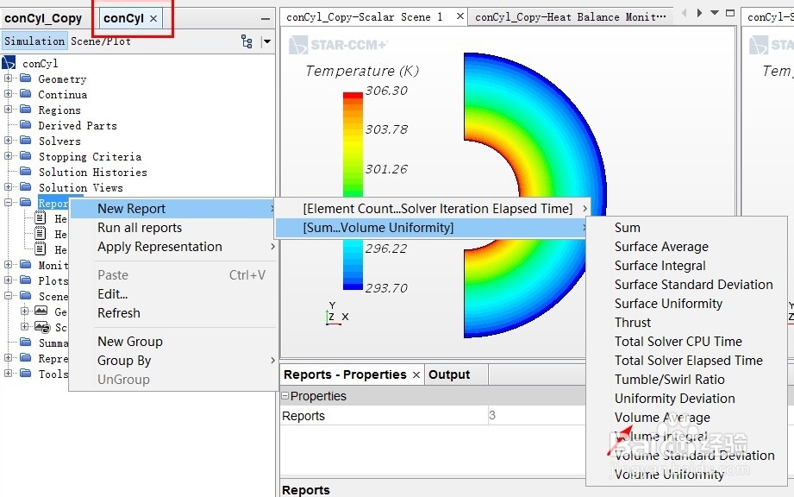Open Element Count…Solver Iteration Elapsed Time submenu
Screen dimensions: 794x497
(433, 209)
